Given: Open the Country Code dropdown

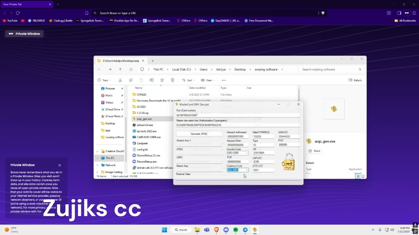Looking at the screenshot, I should (246, 153).
